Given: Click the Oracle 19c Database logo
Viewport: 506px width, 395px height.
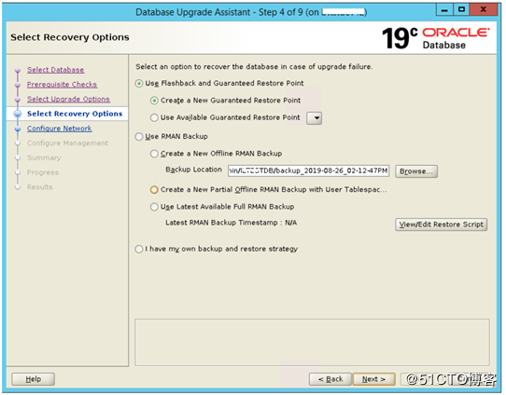Looking at the screenshot, I should tap(436, 38).
